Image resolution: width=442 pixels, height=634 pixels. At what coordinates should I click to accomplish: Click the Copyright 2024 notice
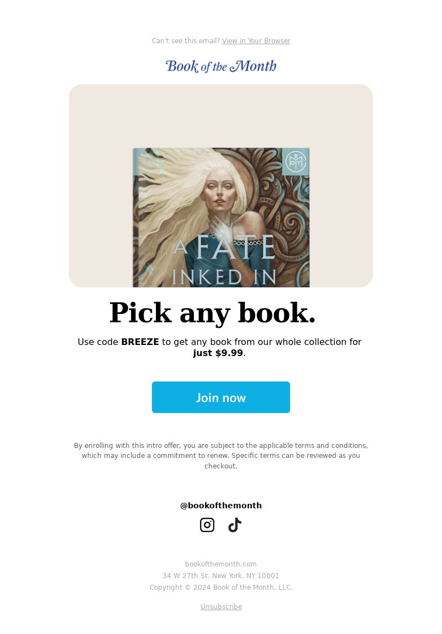pos(221,587)
